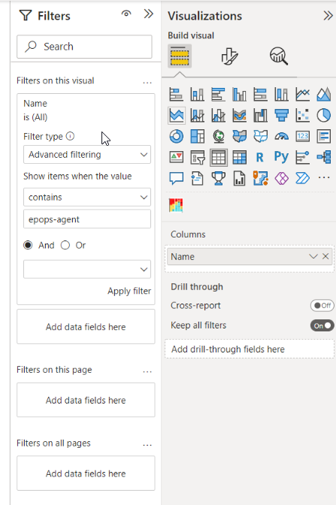Open the Analytics magnifier tab
The image size is (336, 505).
(x=279, y=56)
